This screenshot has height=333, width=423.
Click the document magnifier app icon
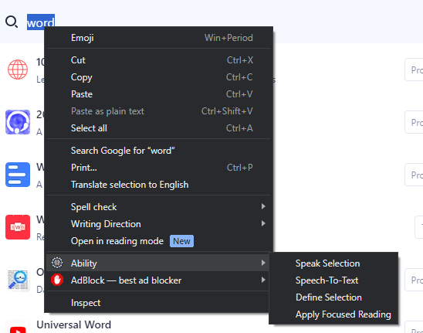(18, 280)
